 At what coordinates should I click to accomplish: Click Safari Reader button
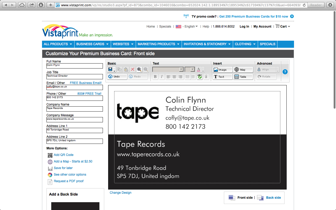[x=316, y=5]
